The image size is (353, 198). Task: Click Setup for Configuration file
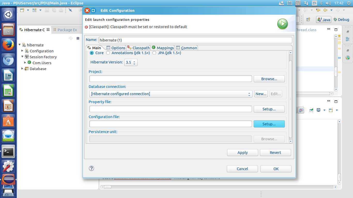click(269, 124)
